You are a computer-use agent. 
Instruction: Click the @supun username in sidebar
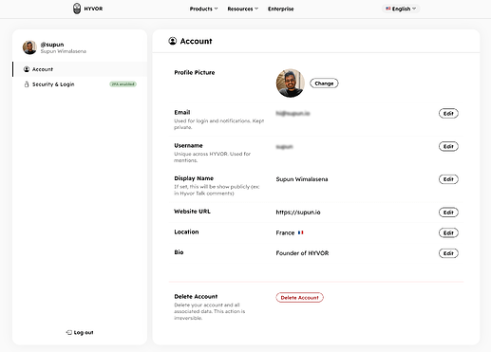click(x=52, y=45)
